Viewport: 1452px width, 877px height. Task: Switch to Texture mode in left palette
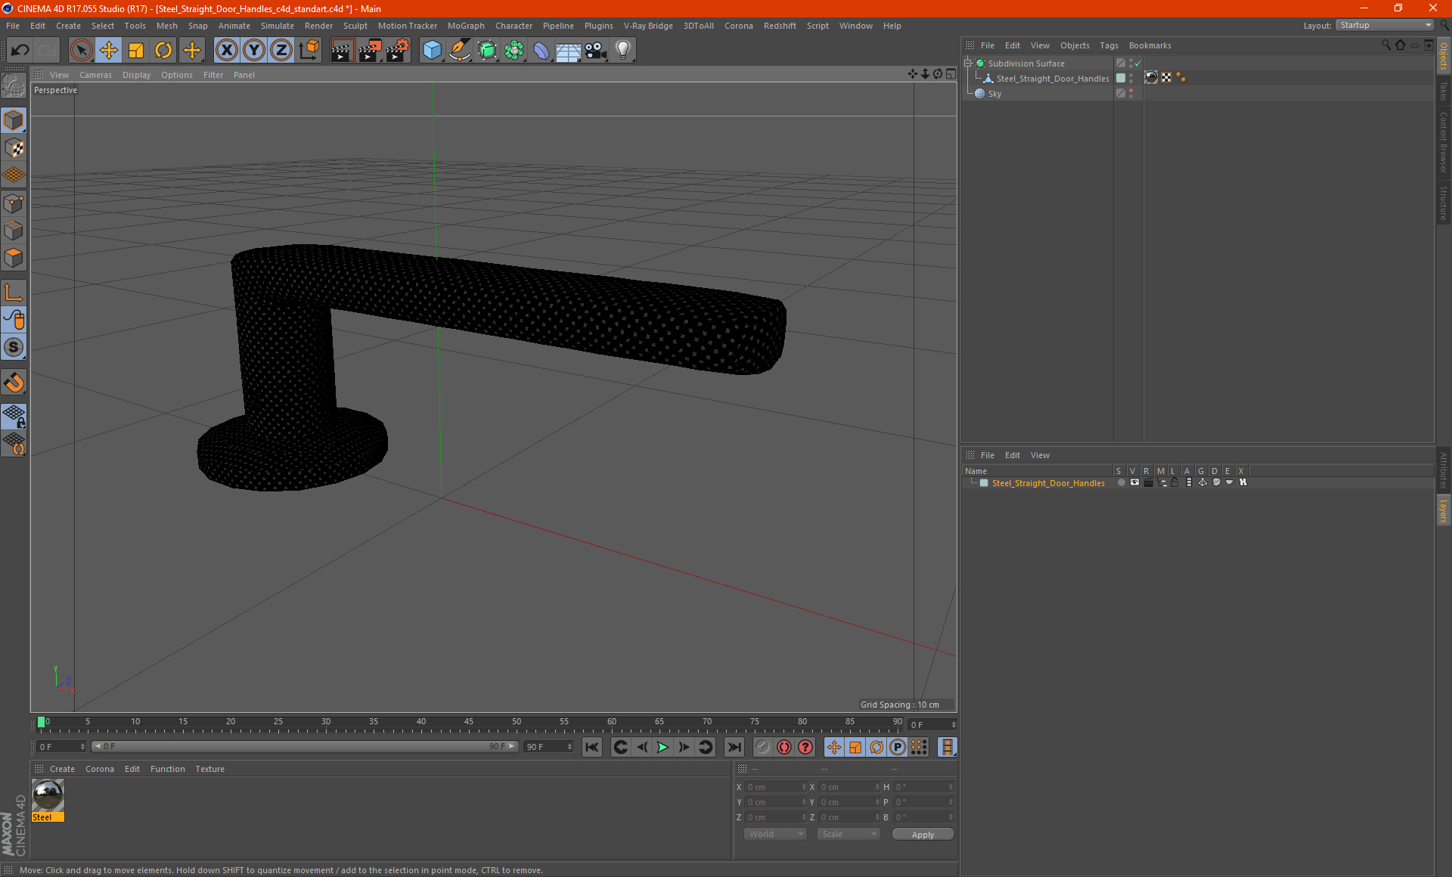(x=14, y=148)
